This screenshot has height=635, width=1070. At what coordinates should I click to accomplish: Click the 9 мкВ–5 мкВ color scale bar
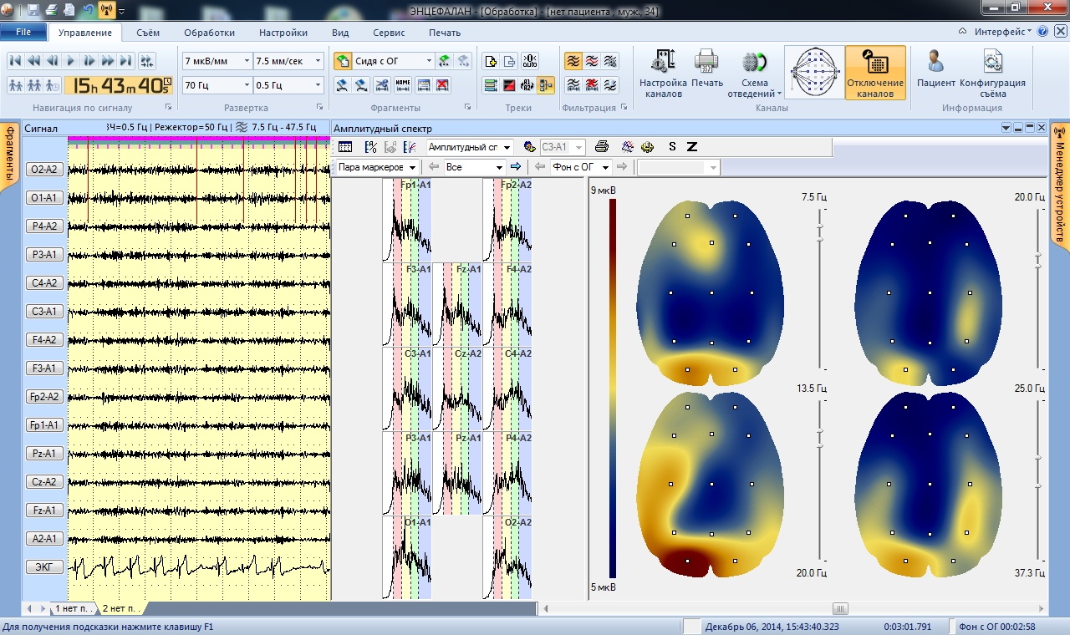coord(613,389)
